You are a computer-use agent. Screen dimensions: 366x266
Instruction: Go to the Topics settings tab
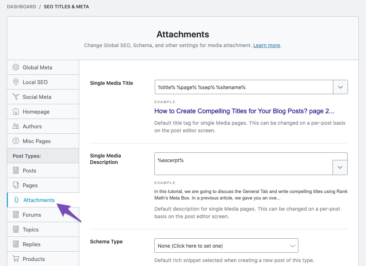30,229
